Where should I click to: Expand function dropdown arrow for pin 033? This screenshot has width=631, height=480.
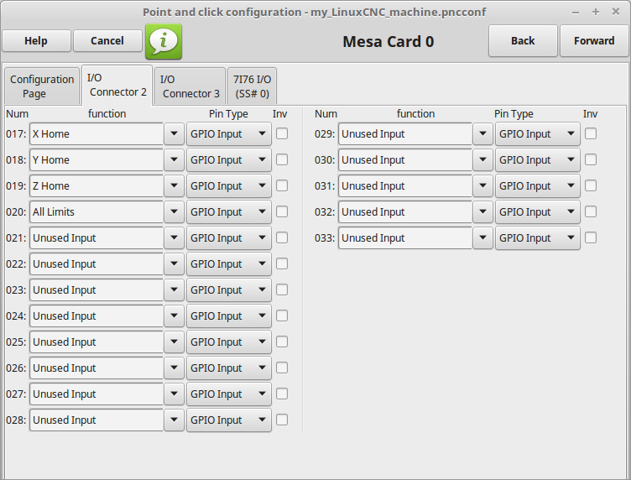pos(482,237)
